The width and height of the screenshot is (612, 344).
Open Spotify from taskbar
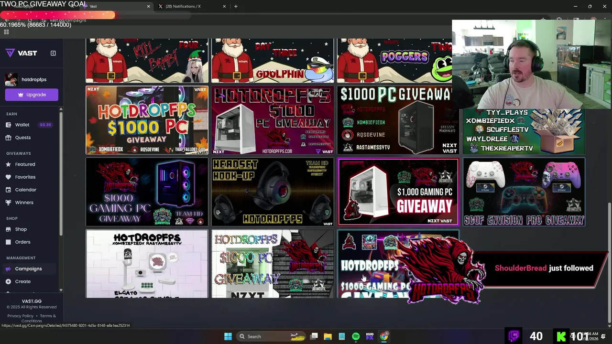pos(356,336)
